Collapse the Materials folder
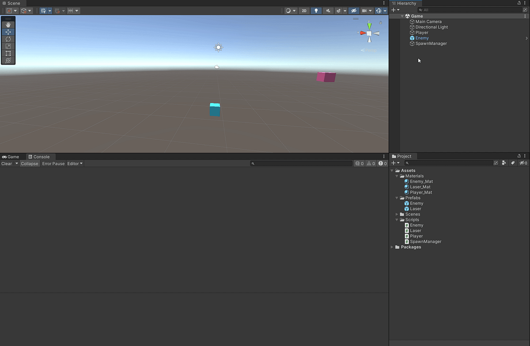The height and width of the screenshot is (346, 530). click(397, 176)
